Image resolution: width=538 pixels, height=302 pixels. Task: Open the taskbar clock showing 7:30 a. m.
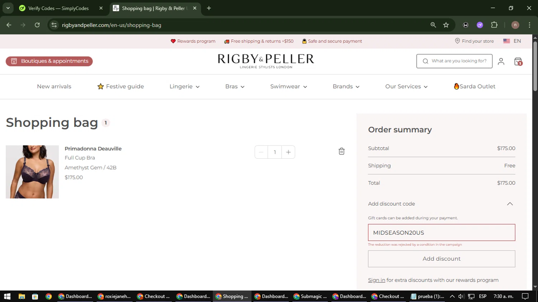coord(504,296)
